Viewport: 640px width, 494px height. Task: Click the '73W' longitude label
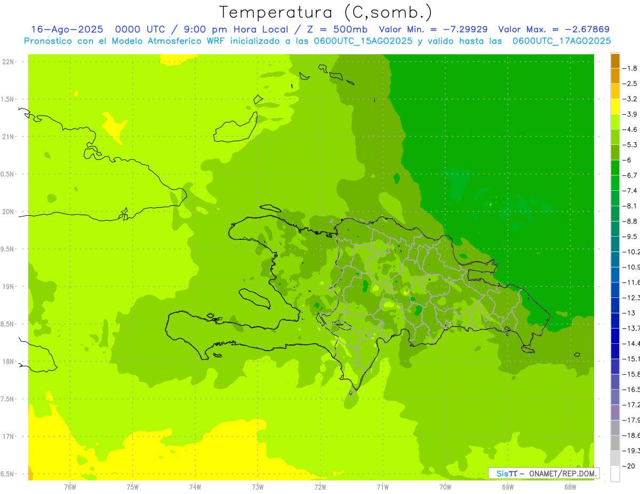tap(258, 487)
